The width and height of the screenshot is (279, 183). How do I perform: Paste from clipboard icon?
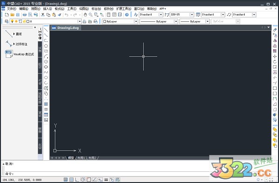54,14
